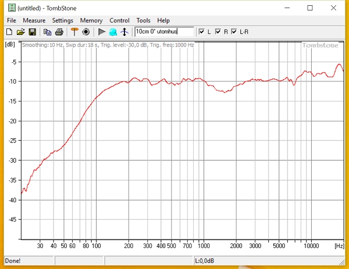Screen dimensions: 349x269
Task: Open the Measure menu
Action: pos(34,20)
